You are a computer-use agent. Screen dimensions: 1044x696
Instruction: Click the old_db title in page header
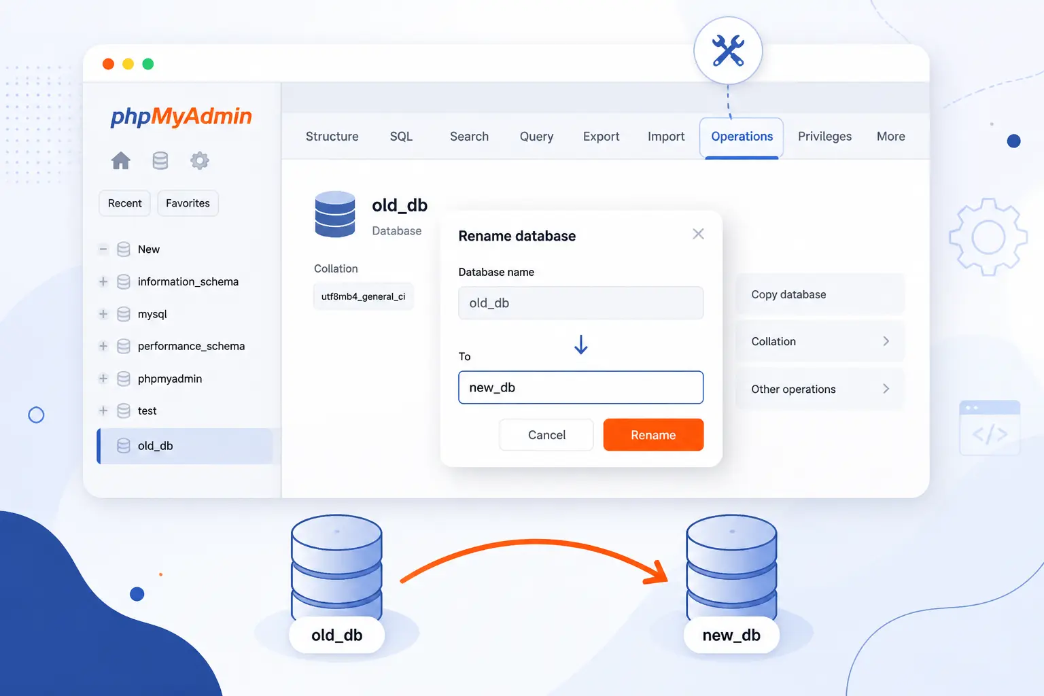pyautogui.click(x=400, y=205)
